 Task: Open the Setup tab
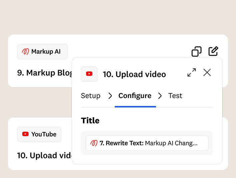[91, 96]
